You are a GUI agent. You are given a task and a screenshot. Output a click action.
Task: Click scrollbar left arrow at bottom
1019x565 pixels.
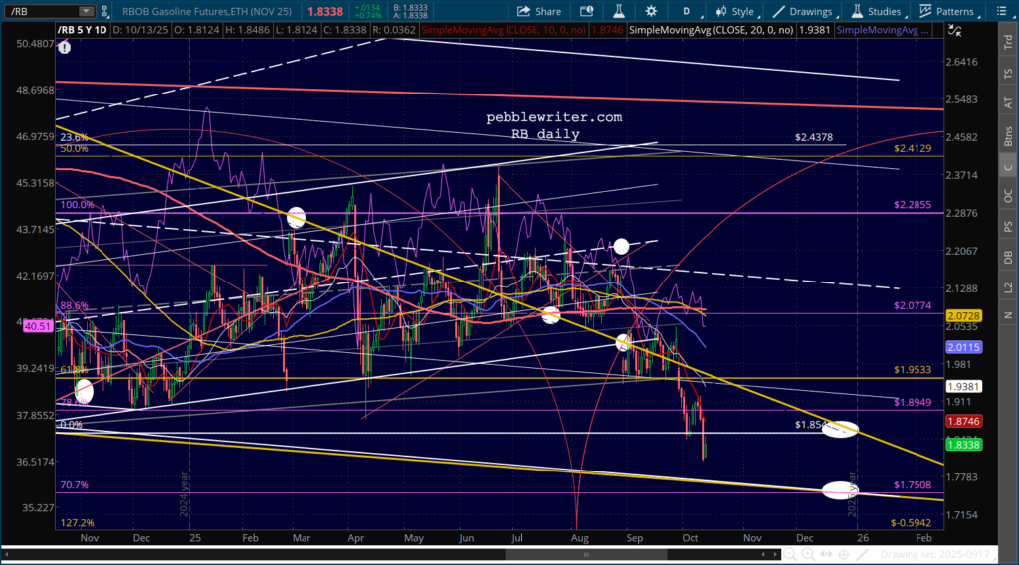click(x=6, y=555)
